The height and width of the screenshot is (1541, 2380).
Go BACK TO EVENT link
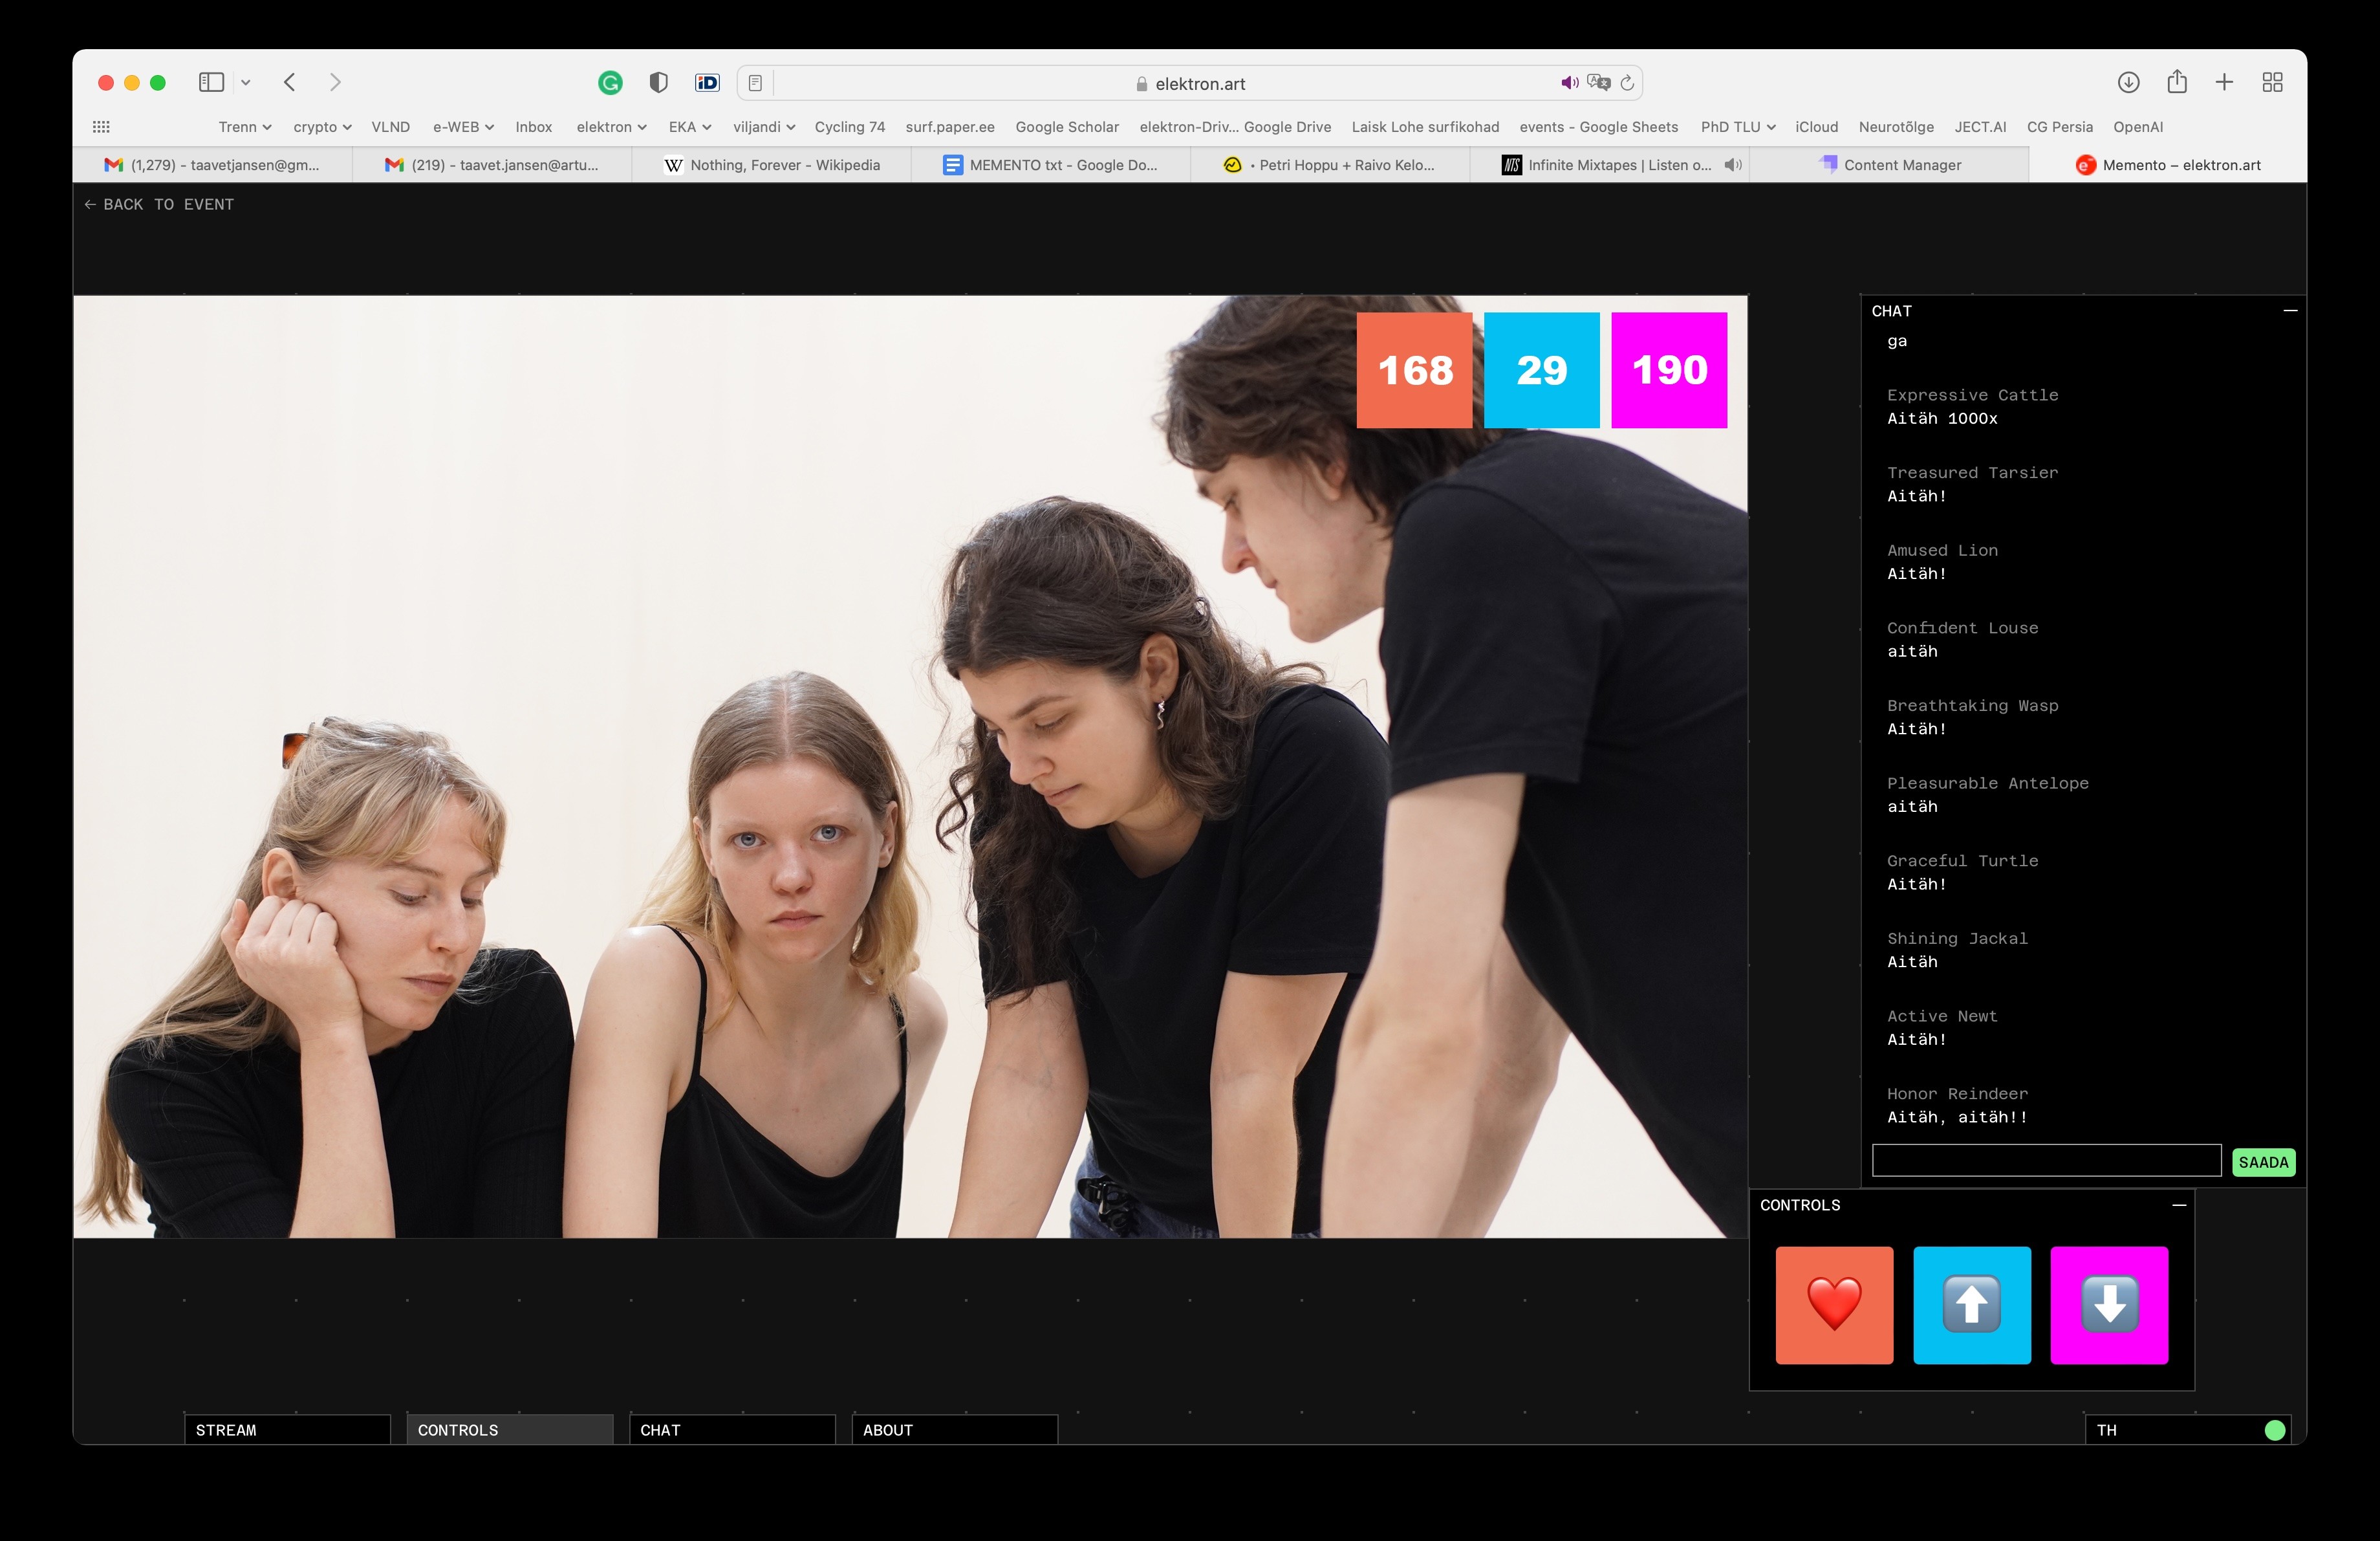click(x=160, y=204)
